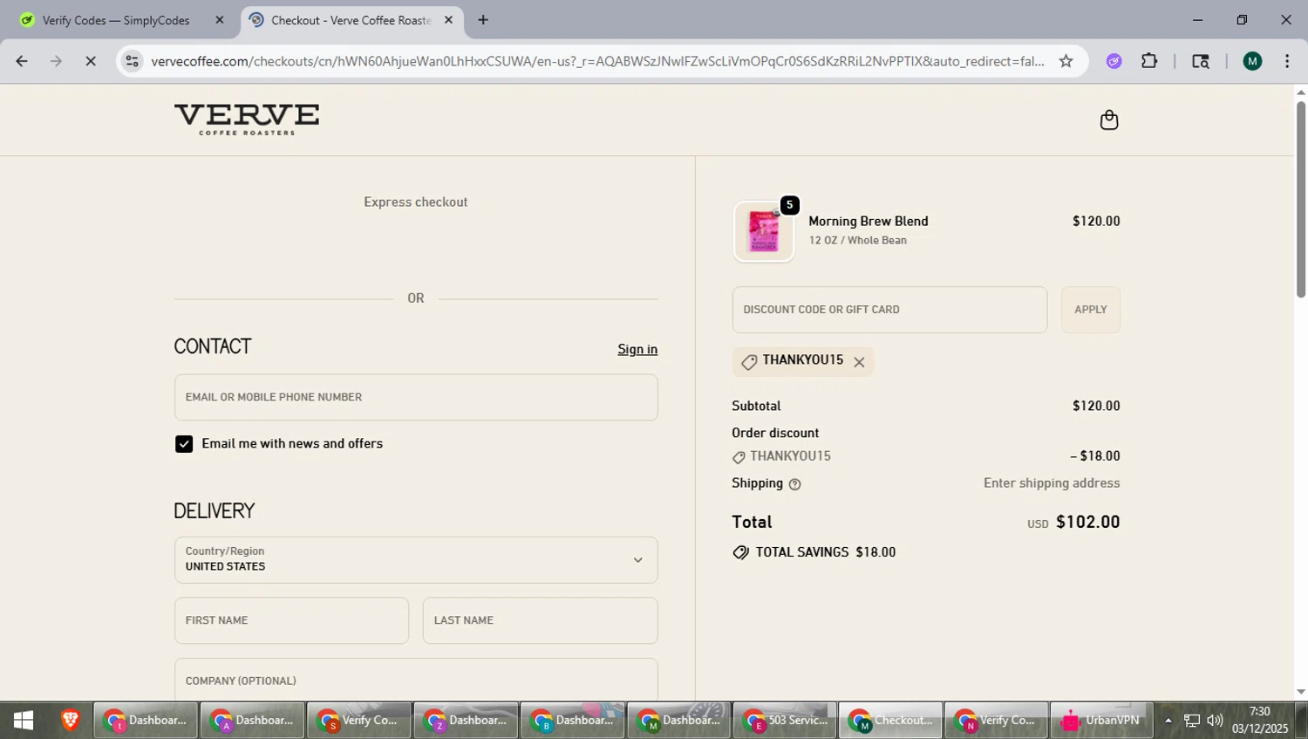
Task: Click the Sign in link
Action: pyautogui.click(x=637, y=349)
